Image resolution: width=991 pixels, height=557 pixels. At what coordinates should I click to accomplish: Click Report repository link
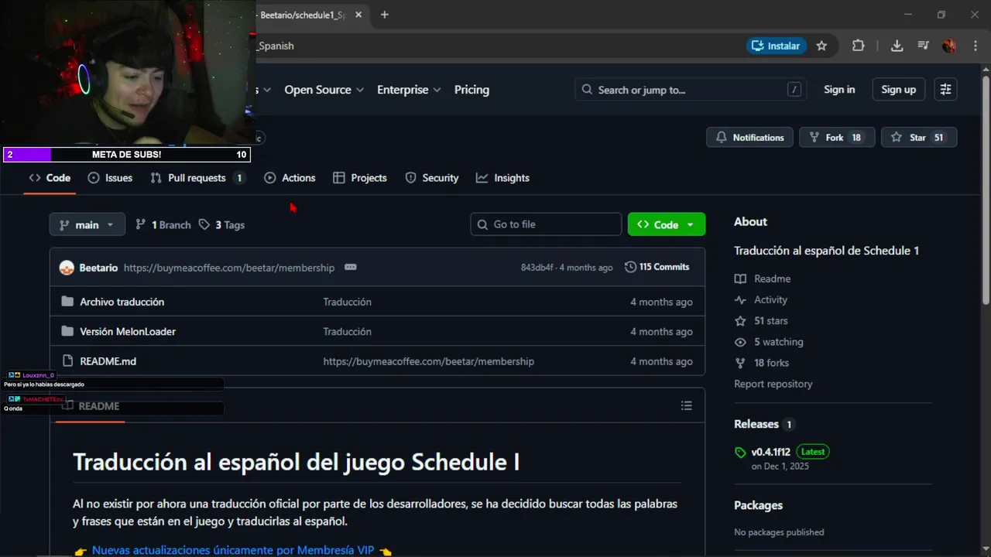(x=773, y=384)
